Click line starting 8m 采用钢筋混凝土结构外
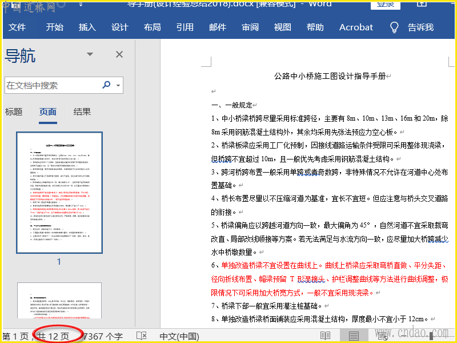 click(x=304, y=132)
